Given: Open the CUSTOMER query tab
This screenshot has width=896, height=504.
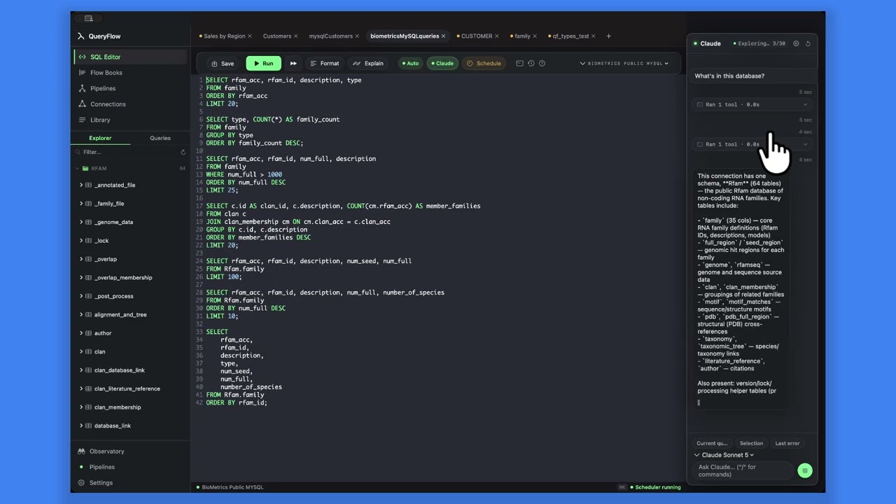Looking at the screenshot, I should (477, 36).
